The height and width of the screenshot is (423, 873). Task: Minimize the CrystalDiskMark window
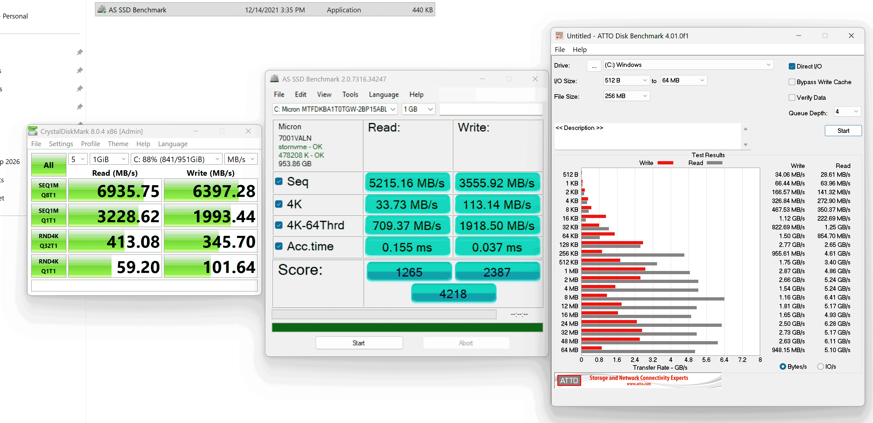pyautogui.click(x=195, y=131)
